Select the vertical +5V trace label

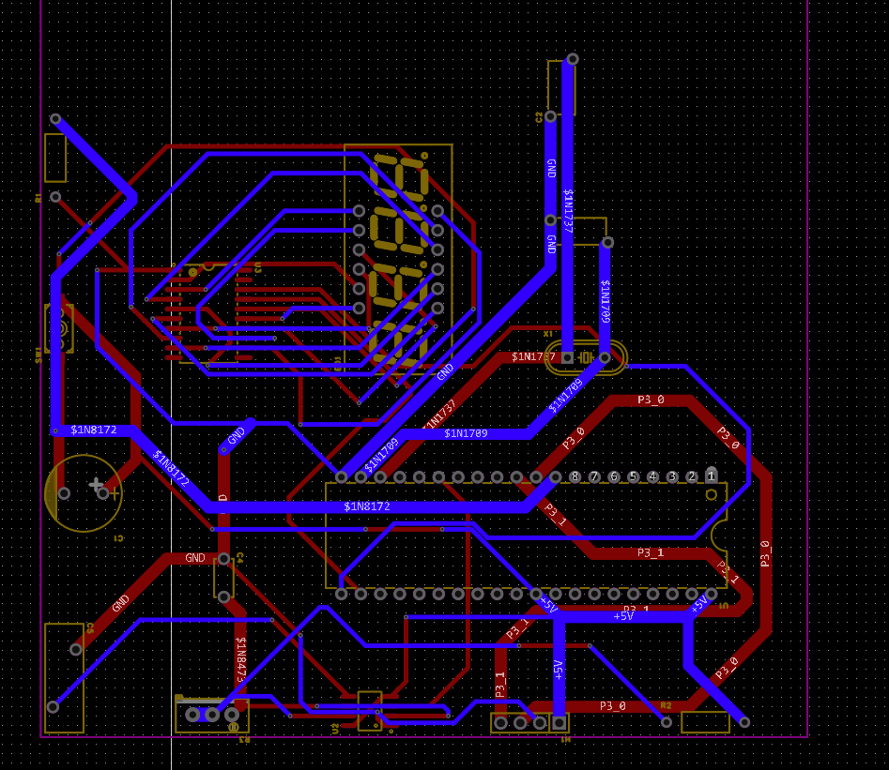[x=559, y=670]
